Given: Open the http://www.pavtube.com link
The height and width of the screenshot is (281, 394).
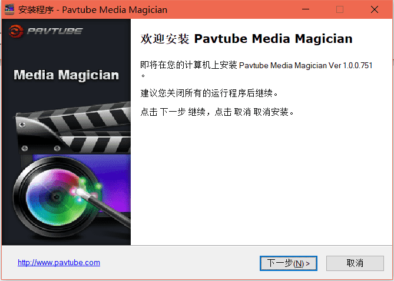Looking at the screenshot, I should tap(59, 263).
